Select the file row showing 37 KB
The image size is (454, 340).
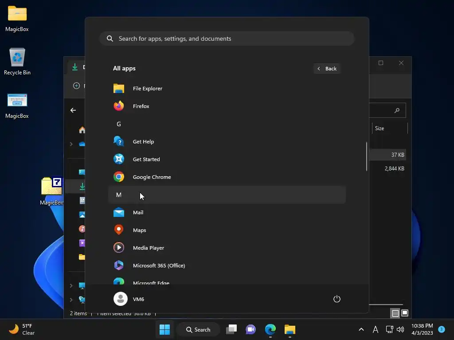387,155
